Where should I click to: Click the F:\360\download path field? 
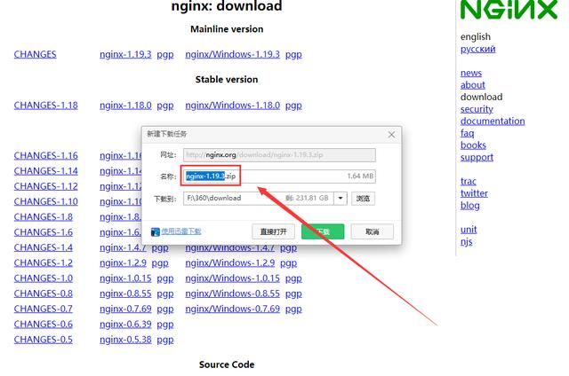[259, 198]
